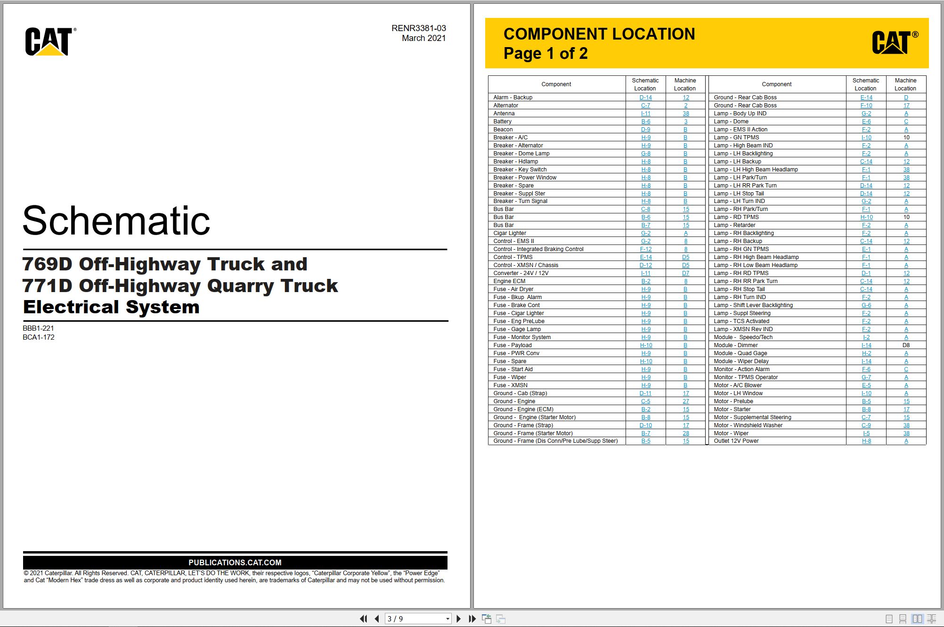
Task: Click the PUBLICATIONS.CAT.COM banner
Action: click(235, 562)
